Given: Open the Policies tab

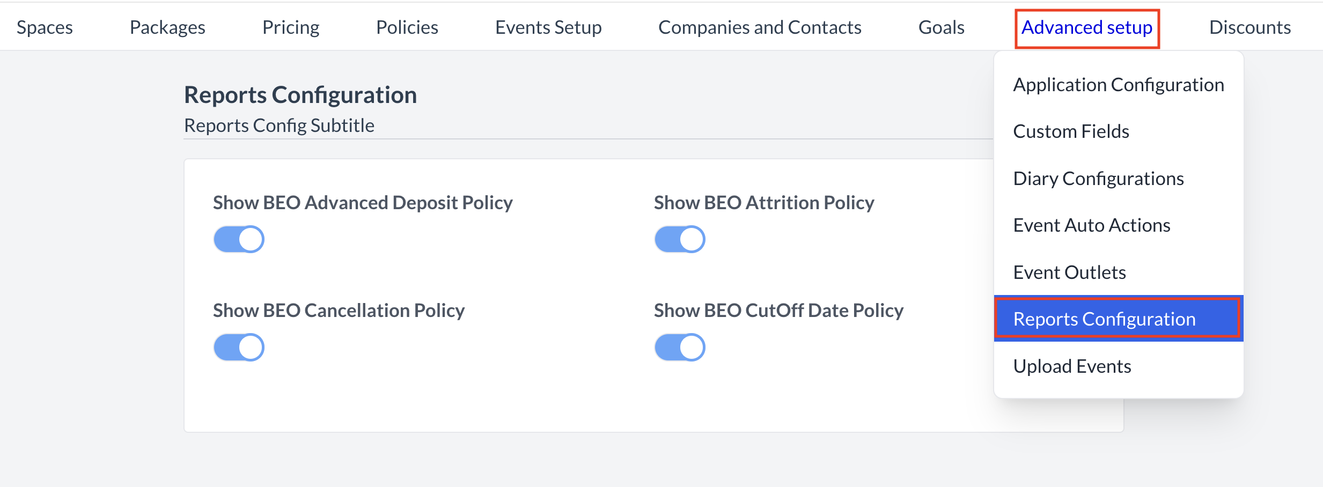Looking at the screenshot, I should pos(407,27).
